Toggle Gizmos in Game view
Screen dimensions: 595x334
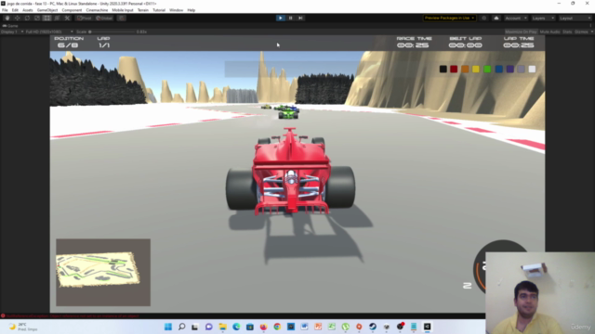(581, 32)
